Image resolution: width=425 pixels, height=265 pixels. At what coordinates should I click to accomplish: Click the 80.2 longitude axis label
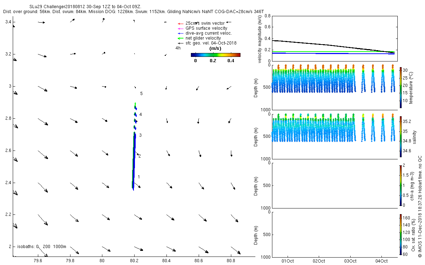pyautogui.click(x=134, y=261)
